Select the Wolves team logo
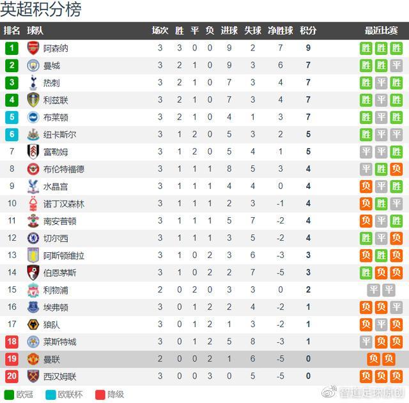This screenshot has height=403, width=409. [33, 324]
